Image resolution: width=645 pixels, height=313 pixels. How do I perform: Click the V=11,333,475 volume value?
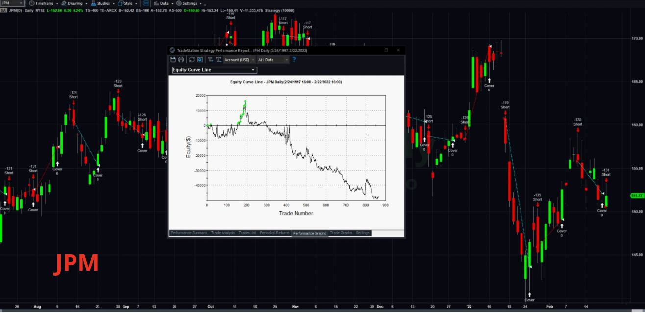click(251, 10)
